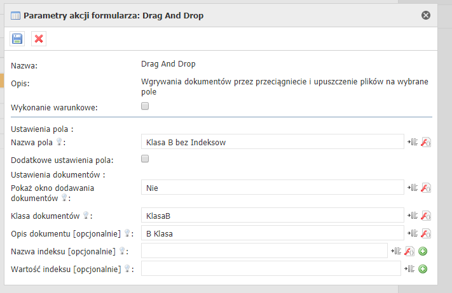The width and height of the screenshot is (452, 293).
Task: Click green plus next to Nazwa indeksu
Action: pyautogui.click(x=423, y=251)
